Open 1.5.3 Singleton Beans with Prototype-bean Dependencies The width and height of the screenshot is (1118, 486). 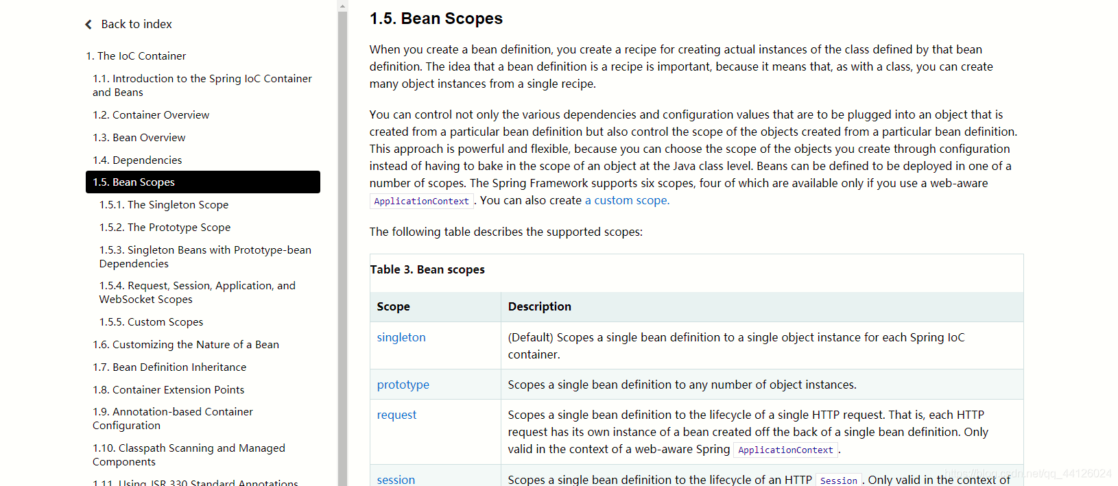205,256
